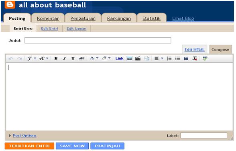Open the text color dropdown
The image size is (236, 151).
coord(94,58)
